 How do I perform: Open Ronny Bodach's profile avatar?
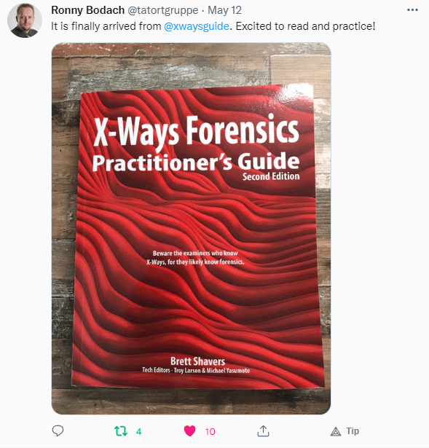25,20
